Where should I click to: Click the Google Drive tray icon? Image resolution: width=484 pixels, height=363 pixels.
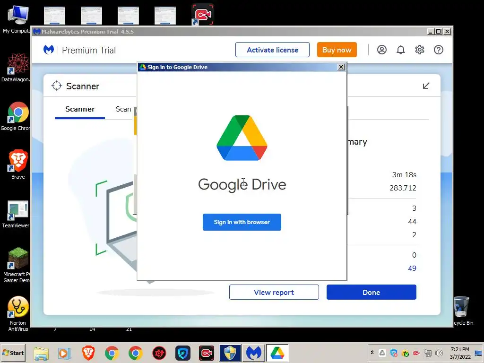(x=382, y=353)
